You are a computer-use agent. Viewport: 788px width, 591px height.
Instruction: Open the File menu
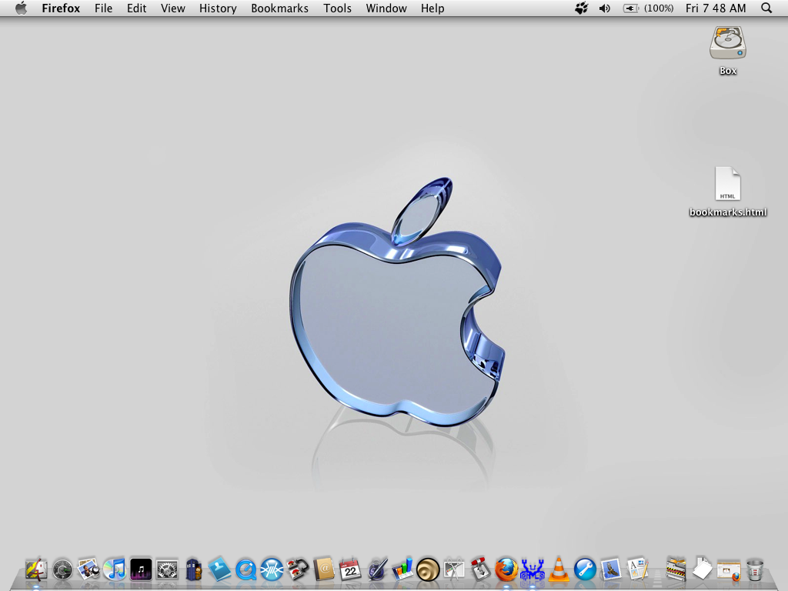104,8
